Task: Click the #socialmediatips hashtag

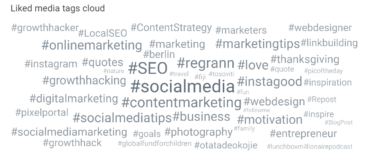Action: tap(122, 118)
